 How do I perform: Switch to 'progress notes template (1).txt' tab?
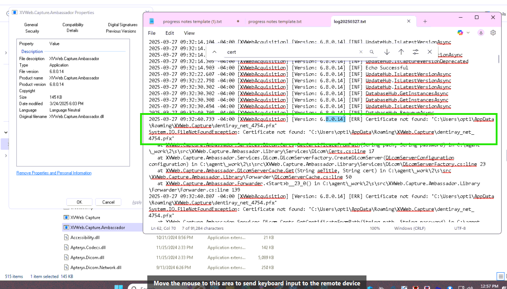click(192, 22)
